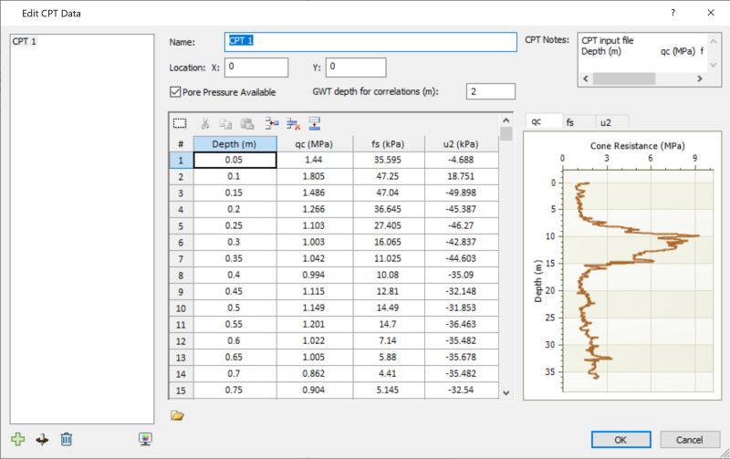The image size is (730, 459).
Task: Click u2 cell -44.603
Action: (x=462, y=258)
